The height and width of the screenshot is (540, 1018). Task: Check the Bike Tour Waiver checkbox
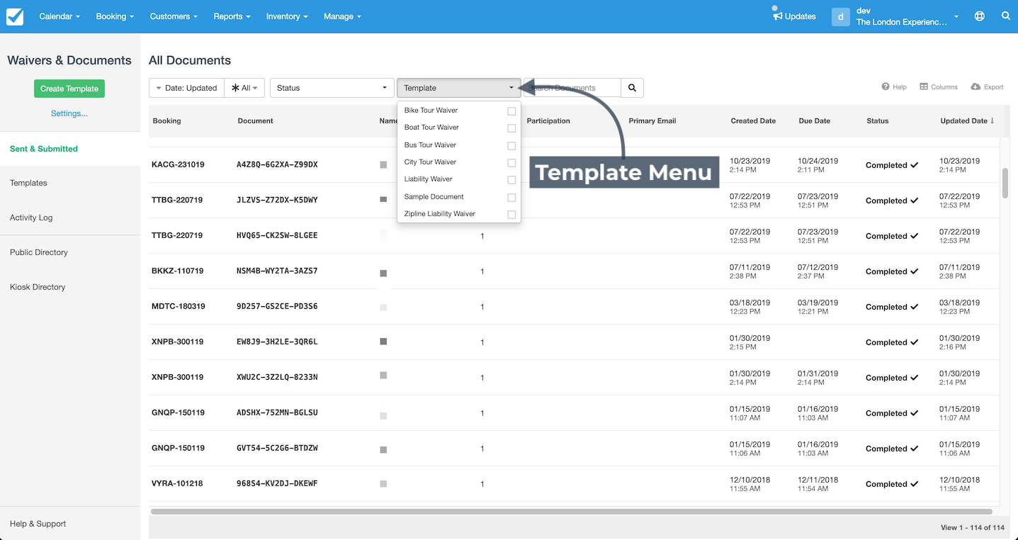[511, 111]
